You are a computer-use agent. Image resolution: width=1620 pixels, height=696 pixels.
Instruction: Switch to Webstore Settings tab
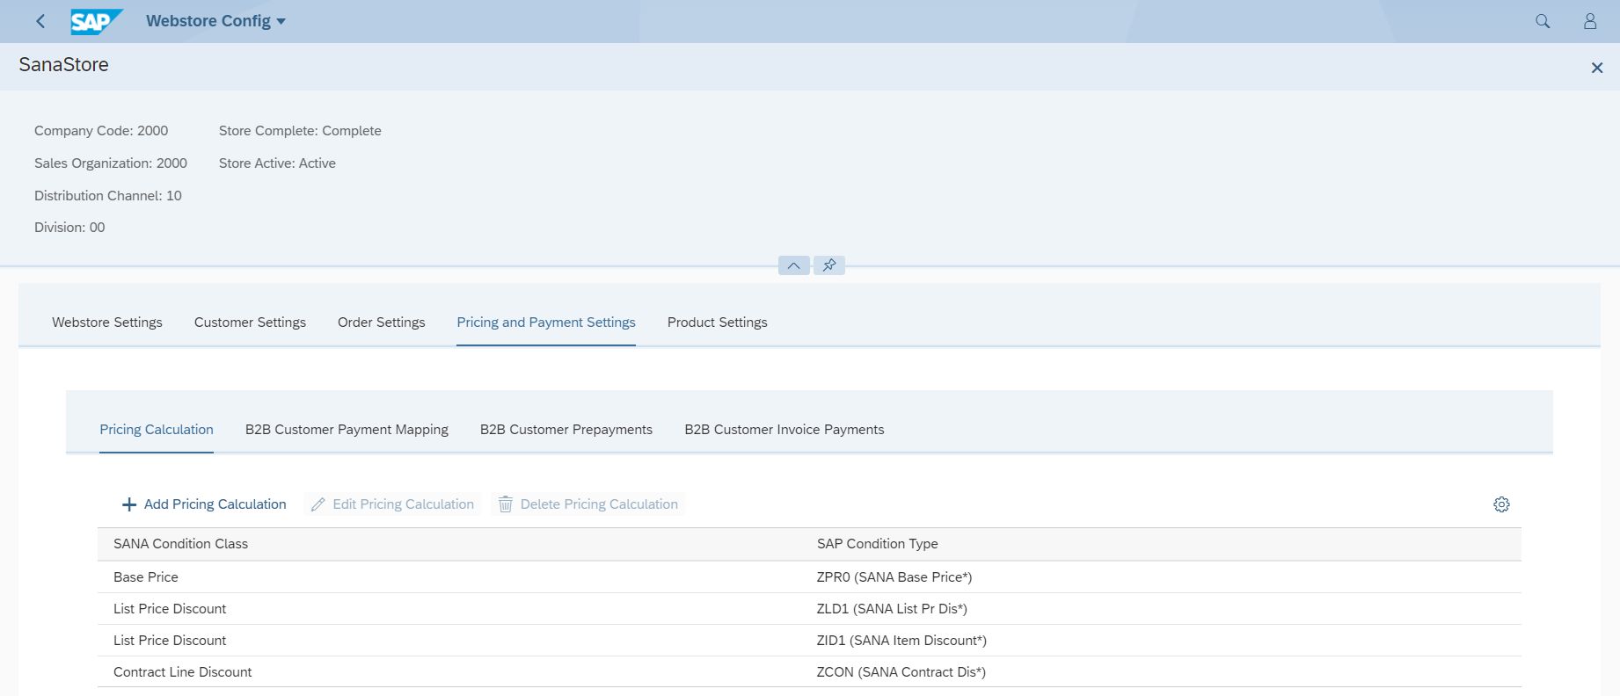pyautogui.click(x=107, y=323)
